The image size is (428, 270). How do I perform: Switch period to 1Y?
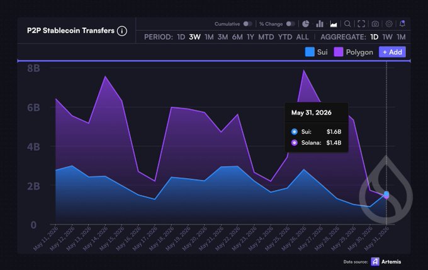[x=251, y=37]
